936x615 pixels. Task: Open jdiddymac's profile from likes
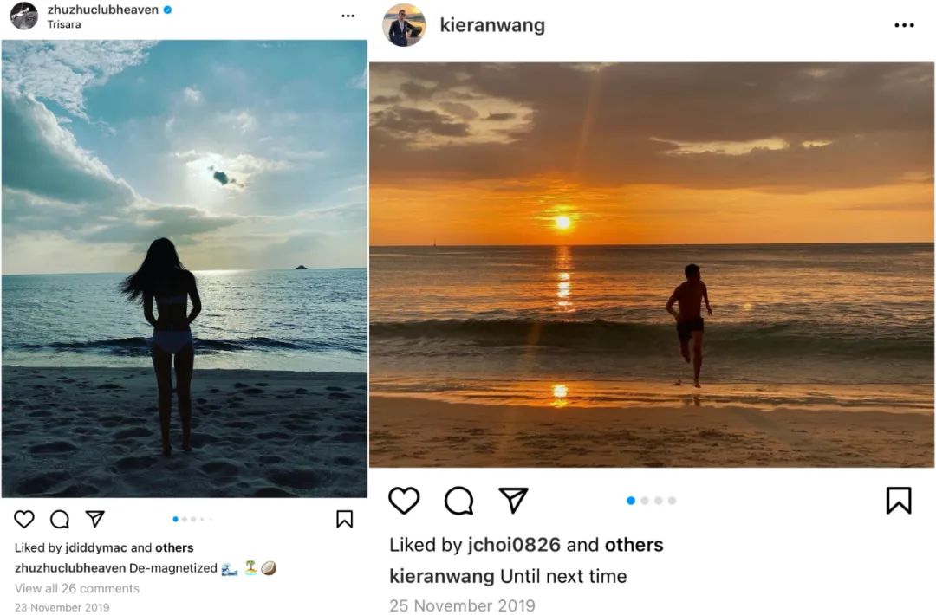coord(96,547)
